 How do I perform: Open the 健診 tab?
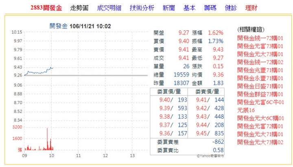[231, 8]
